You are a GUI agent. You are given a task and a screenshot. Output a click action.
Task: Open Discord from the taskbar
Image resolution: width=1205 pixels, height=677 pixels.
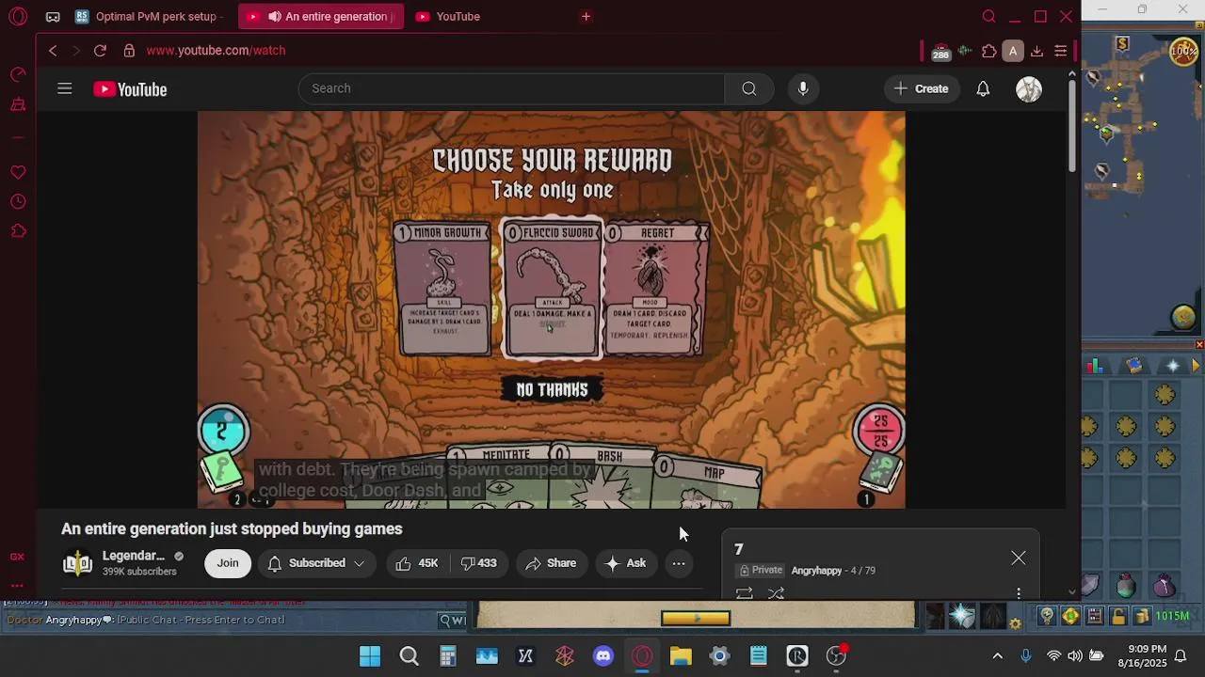[x=603, y=656]
